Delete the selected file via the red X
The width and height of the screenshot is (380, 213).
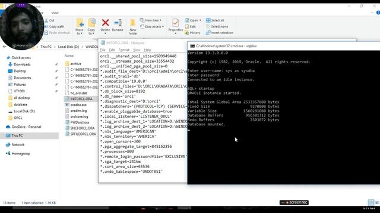(x=105, y=25)
